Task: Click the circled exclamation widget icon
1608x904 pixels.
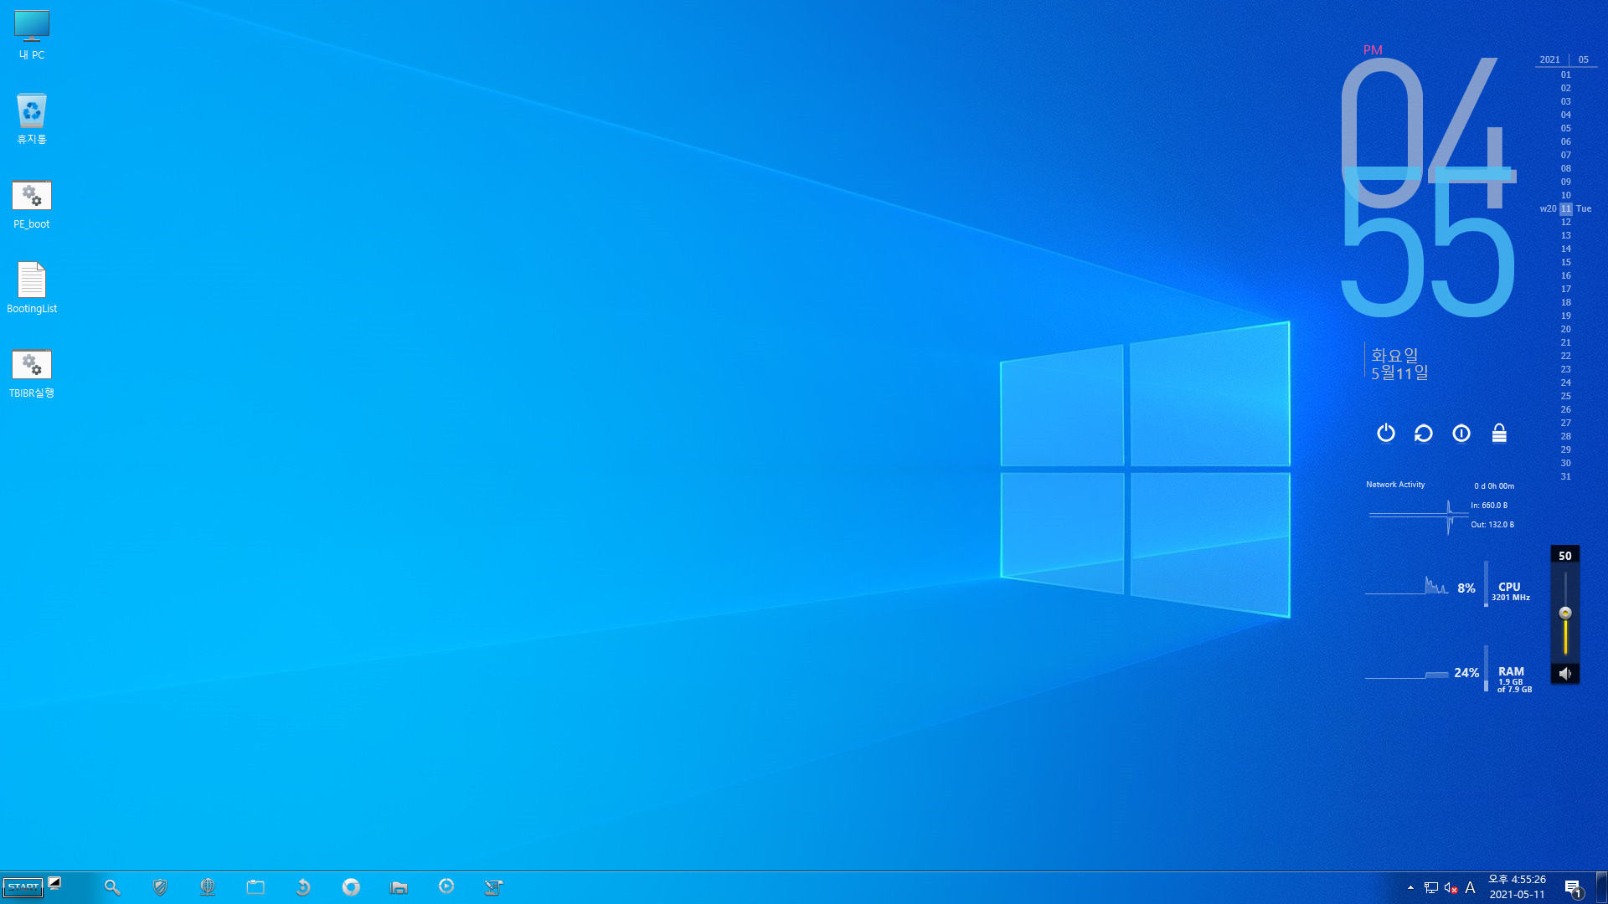Action: (1461, 433)
